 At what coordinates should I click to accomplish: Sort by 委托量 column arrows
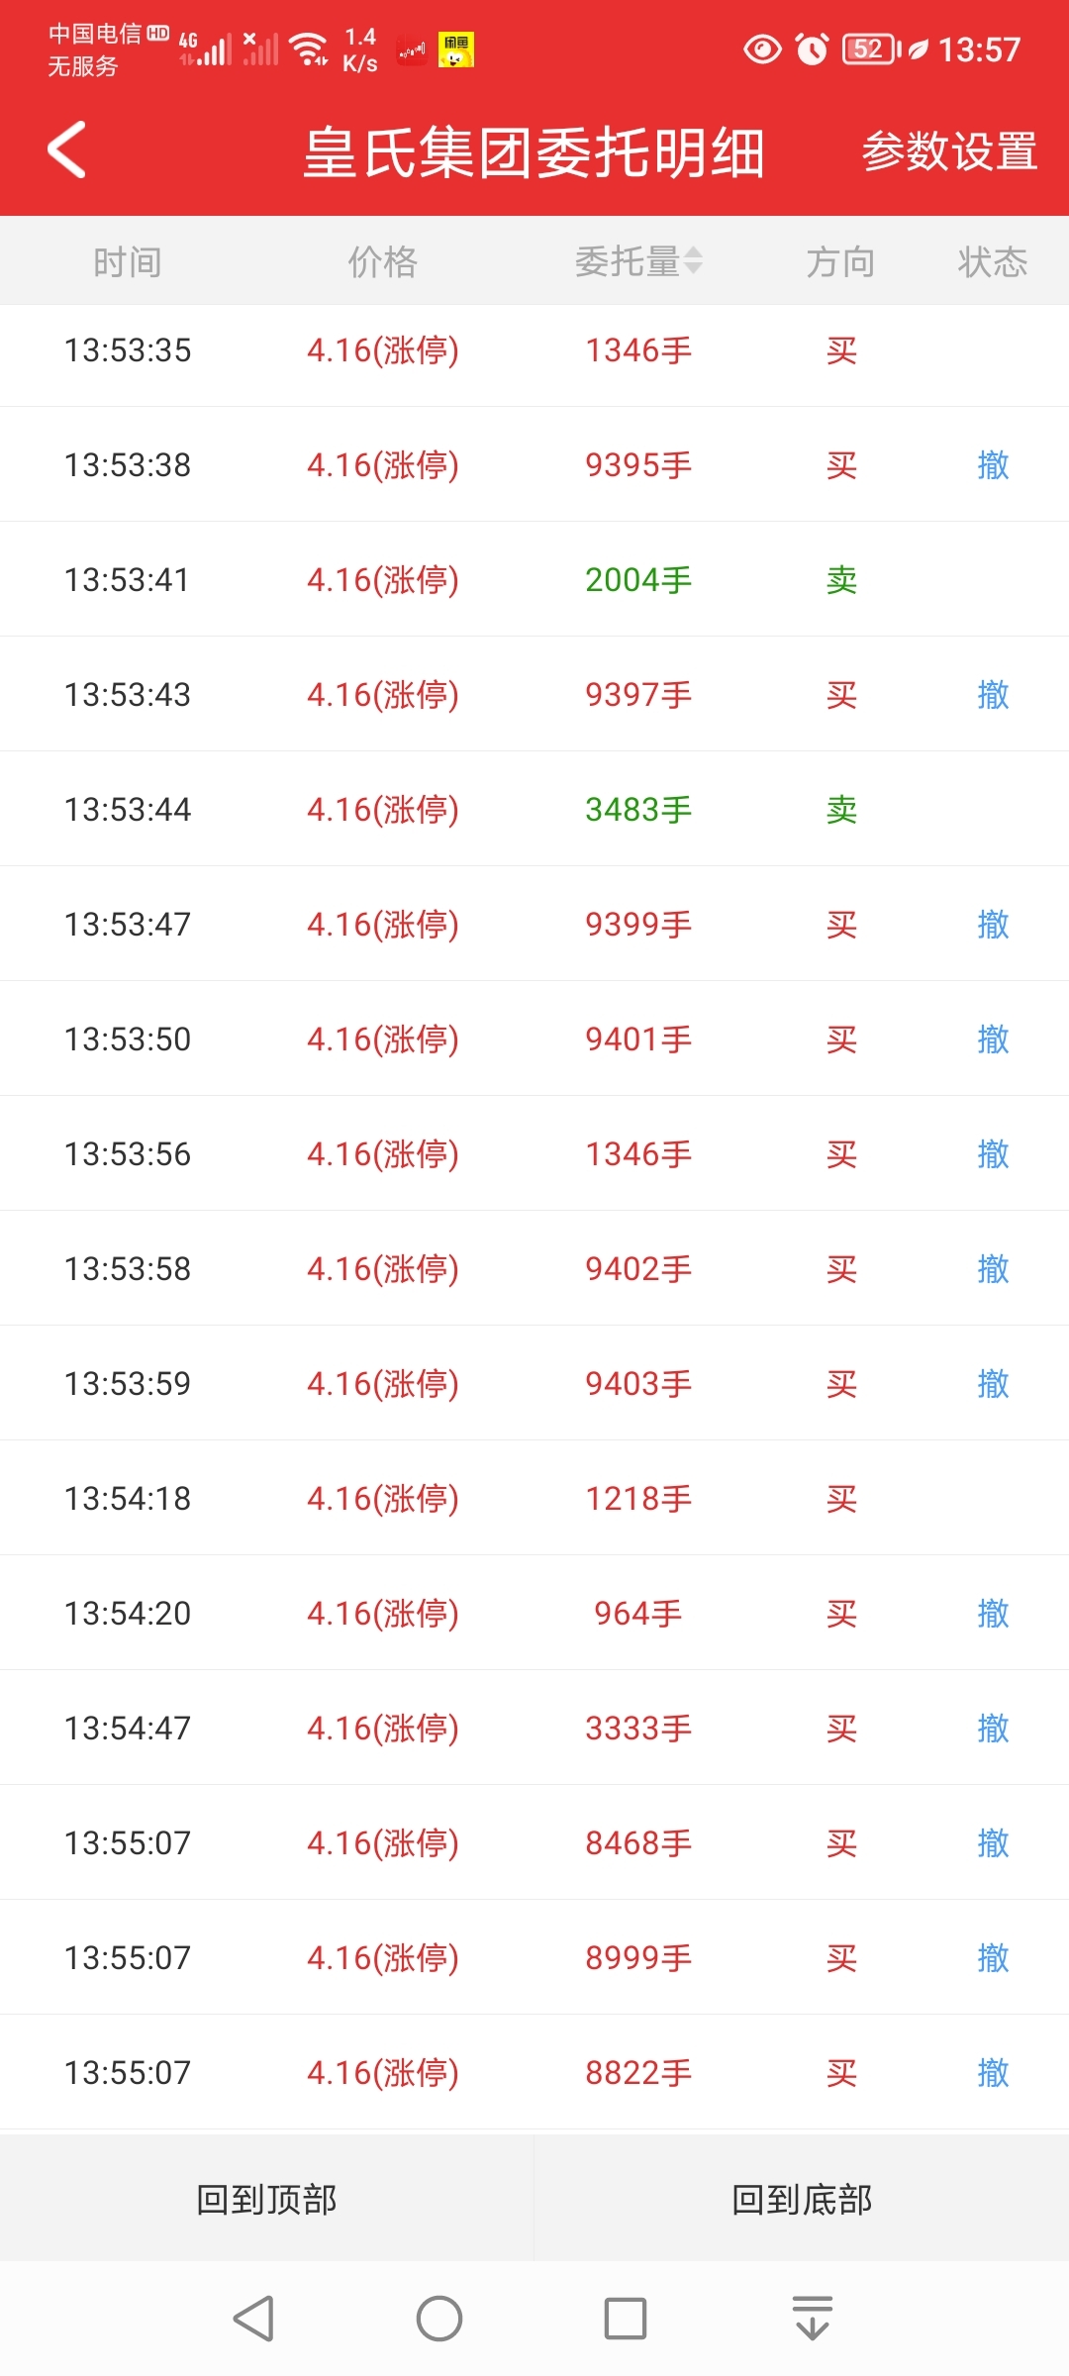693,261
